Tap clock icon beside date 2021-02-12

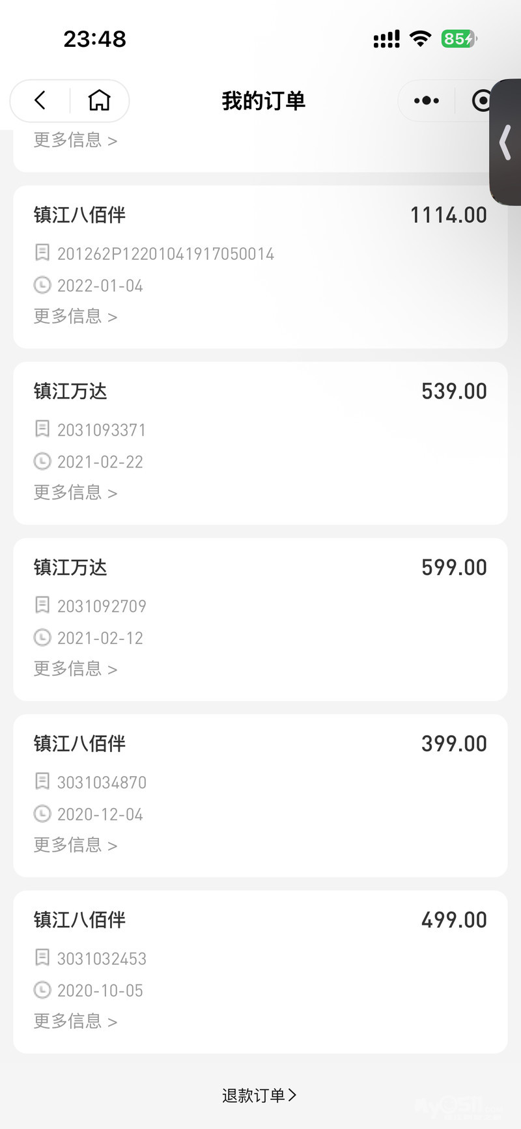42,637
